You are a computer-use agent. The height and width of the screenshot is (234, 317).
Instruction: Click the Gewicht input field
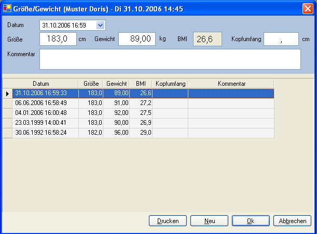point(137,40)
